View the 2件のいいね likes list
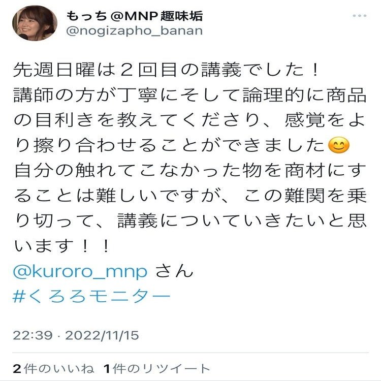 pyautogui.click(x=53, y=369)
